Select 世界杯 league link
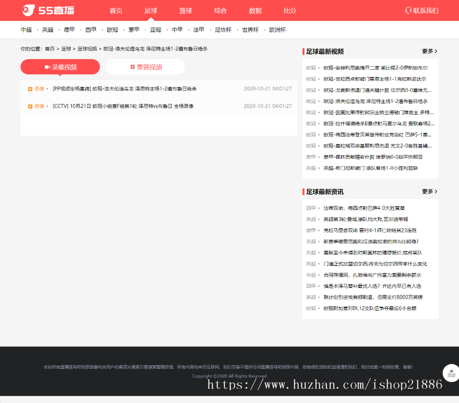This screenshot has width=459, height=403. point(250,30)
